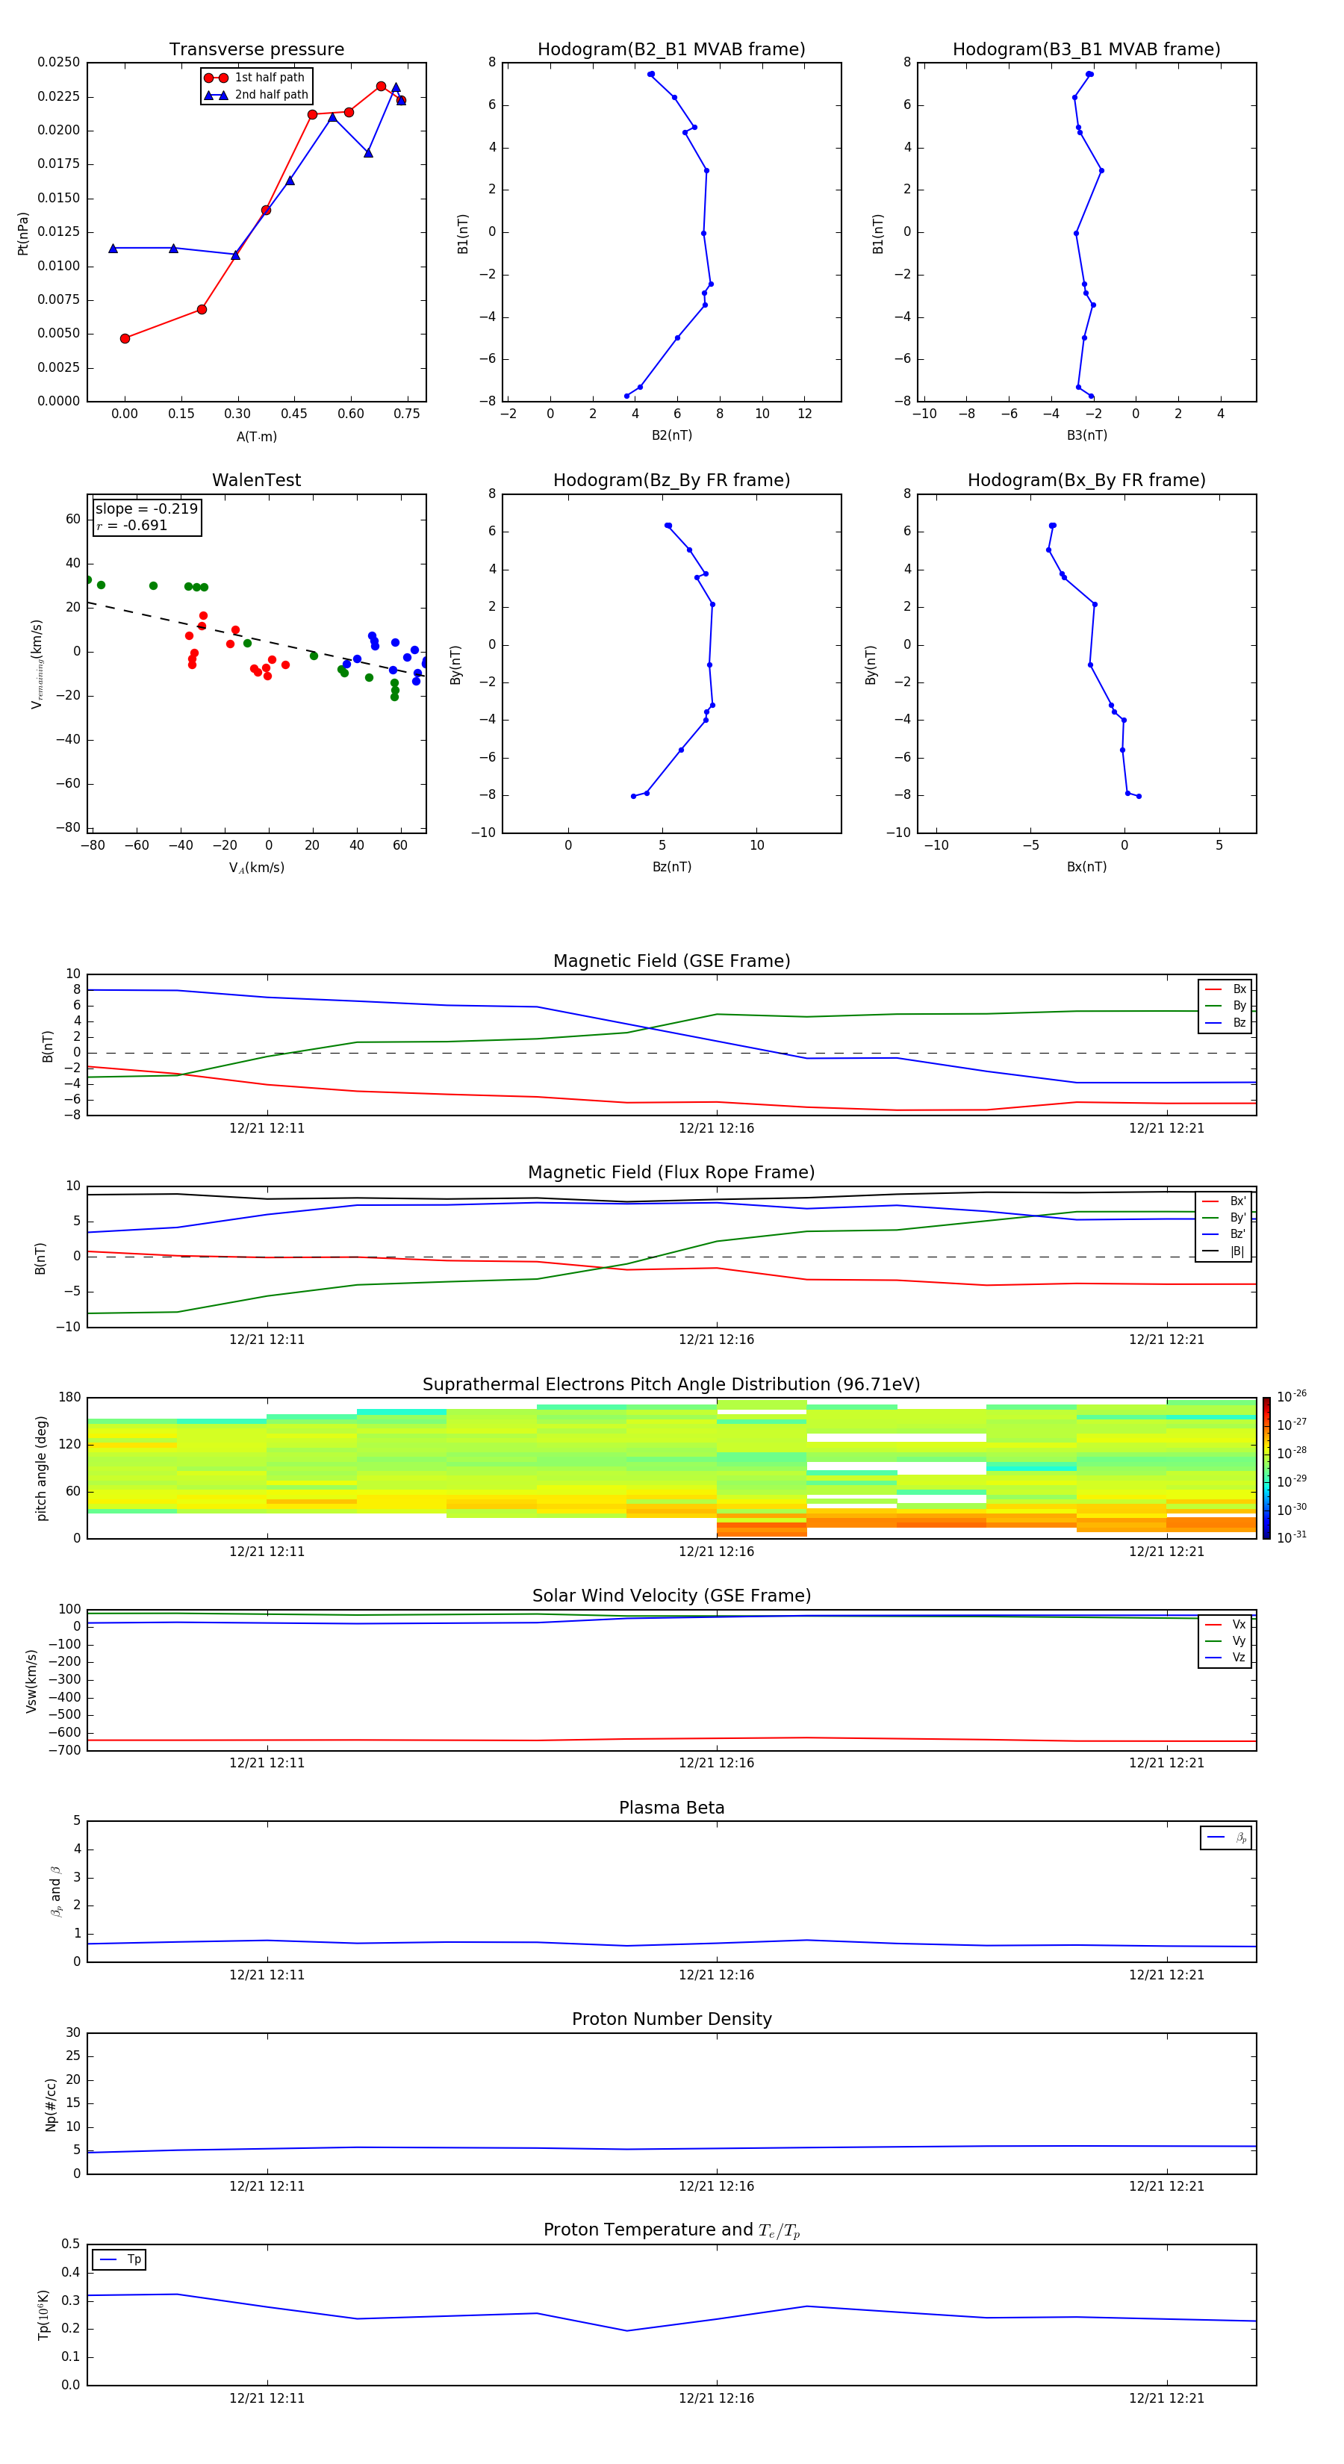The height and width of the screenshot is (2464, 1344).
Task: Select '2nd half path' legend entry
Action: (x=256, y=95)
